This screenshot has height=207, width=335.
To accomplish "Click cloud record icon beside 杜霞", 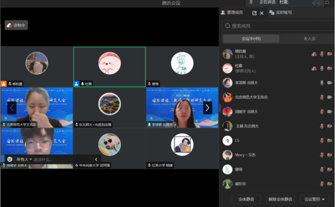I will pos(314,68).
